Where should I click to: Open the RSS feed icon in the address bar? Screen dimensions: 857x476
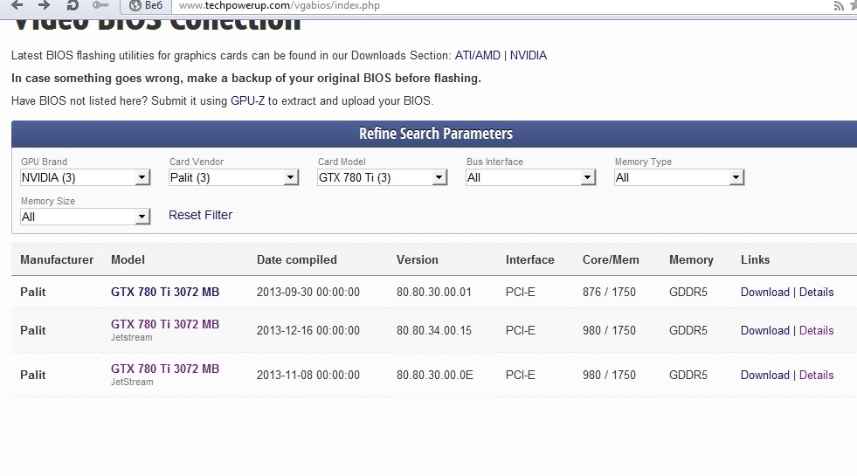[839, 5]
